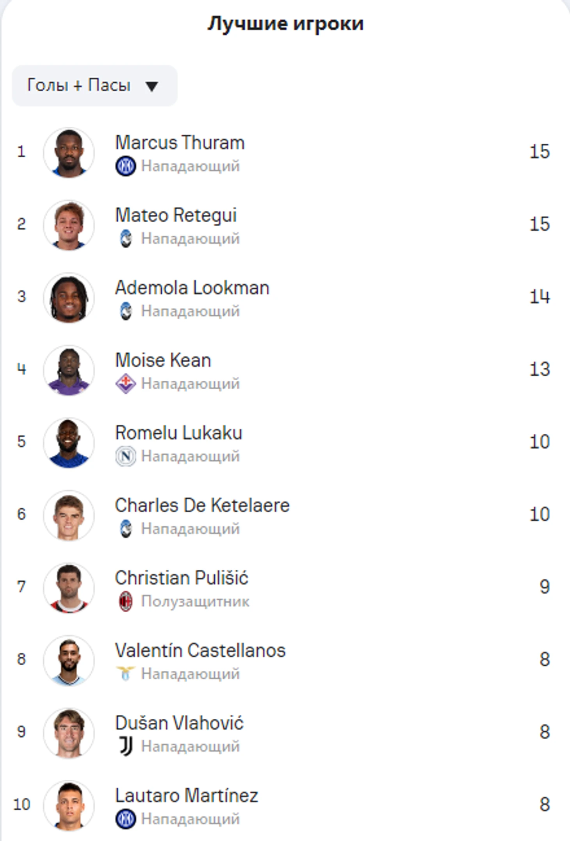This screenshot has height=841, width=570.
Task: Go to Romelu Lukaku's name link
Action: coord(179,433)
